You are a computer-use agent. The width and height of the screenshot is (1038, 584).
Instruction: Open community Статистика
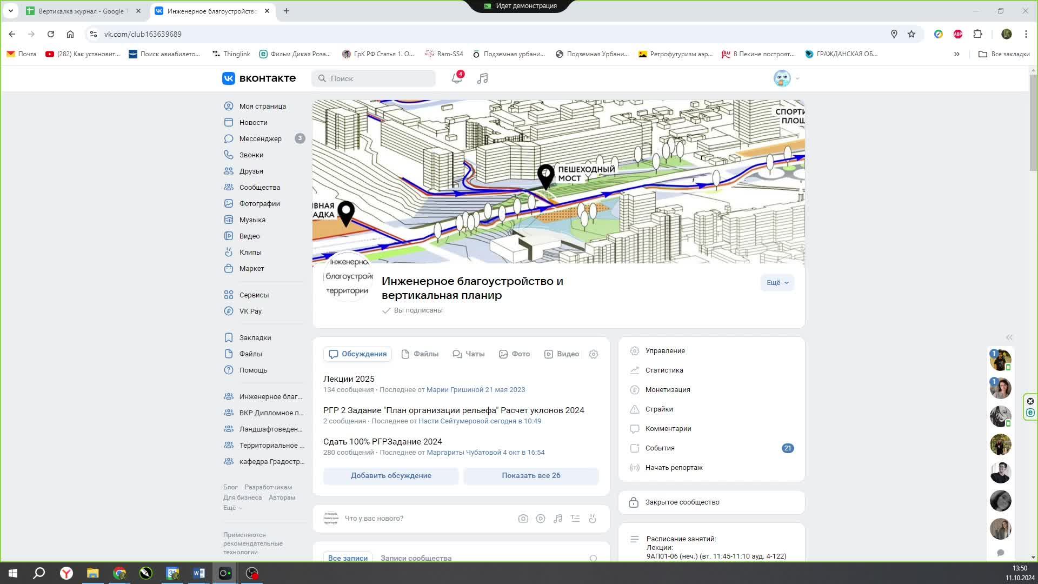coord(664,370)
